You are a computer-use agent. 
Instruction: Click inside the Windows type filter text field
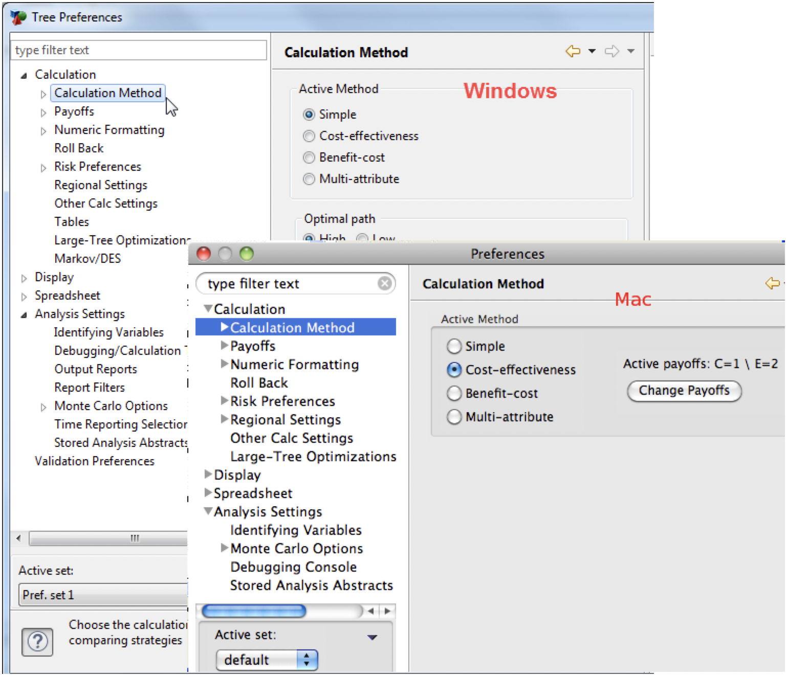point(138,50)
